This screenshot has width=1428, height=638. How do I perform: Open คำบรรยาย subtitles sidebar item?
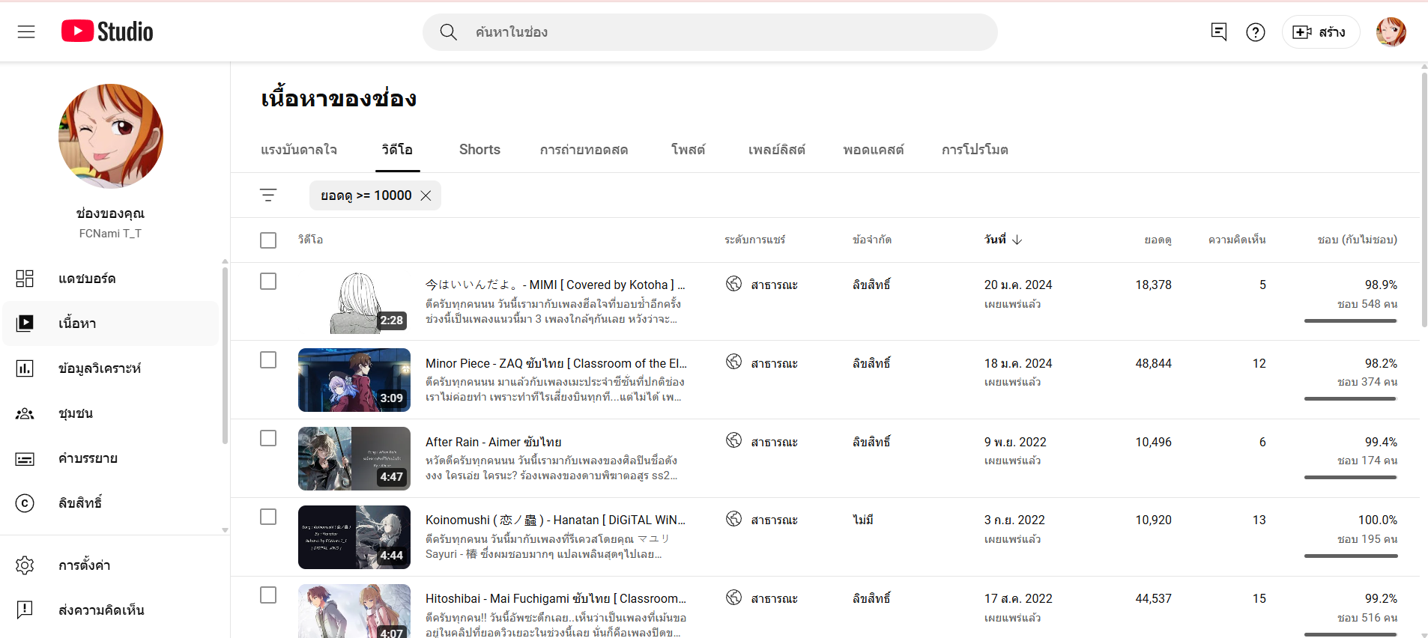click(x=111, y=458)
